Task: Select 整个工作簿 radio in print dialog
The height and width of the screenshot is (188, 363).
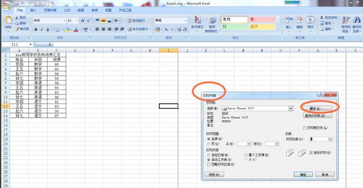Action: coord(246,155)
